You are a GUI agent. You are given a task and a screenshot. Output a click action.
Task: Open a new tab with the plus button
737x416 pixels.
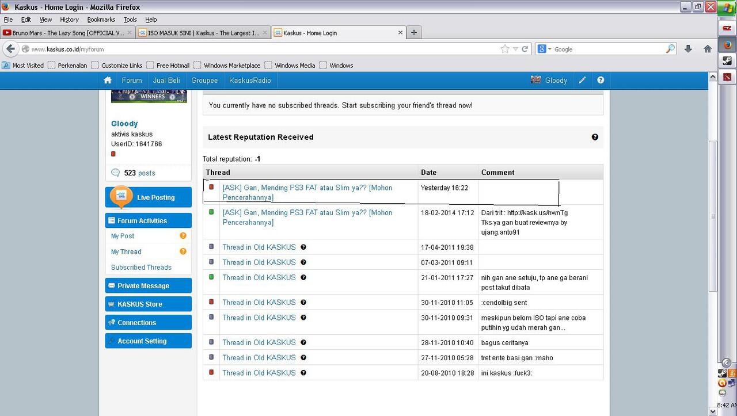coord(413,33)
